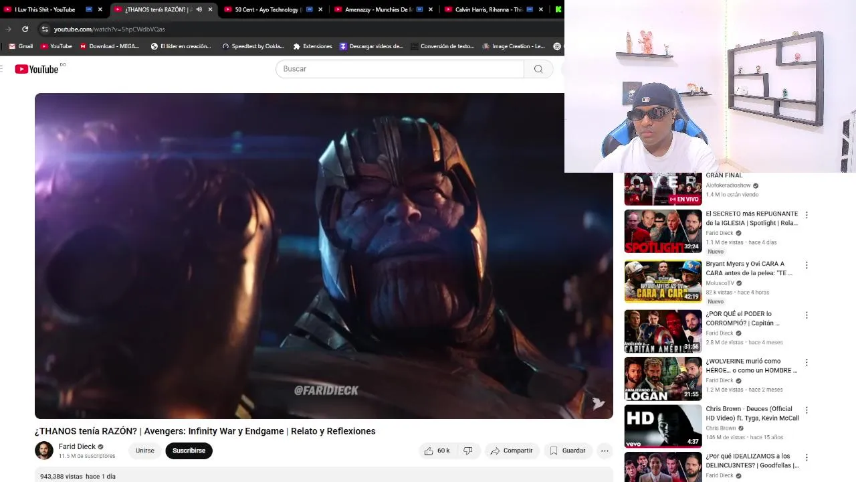The image size is (856, 482).
Task: Open the SPOTLIGHT 32:24 thumbnail
Action: click(x=663, y=232)
